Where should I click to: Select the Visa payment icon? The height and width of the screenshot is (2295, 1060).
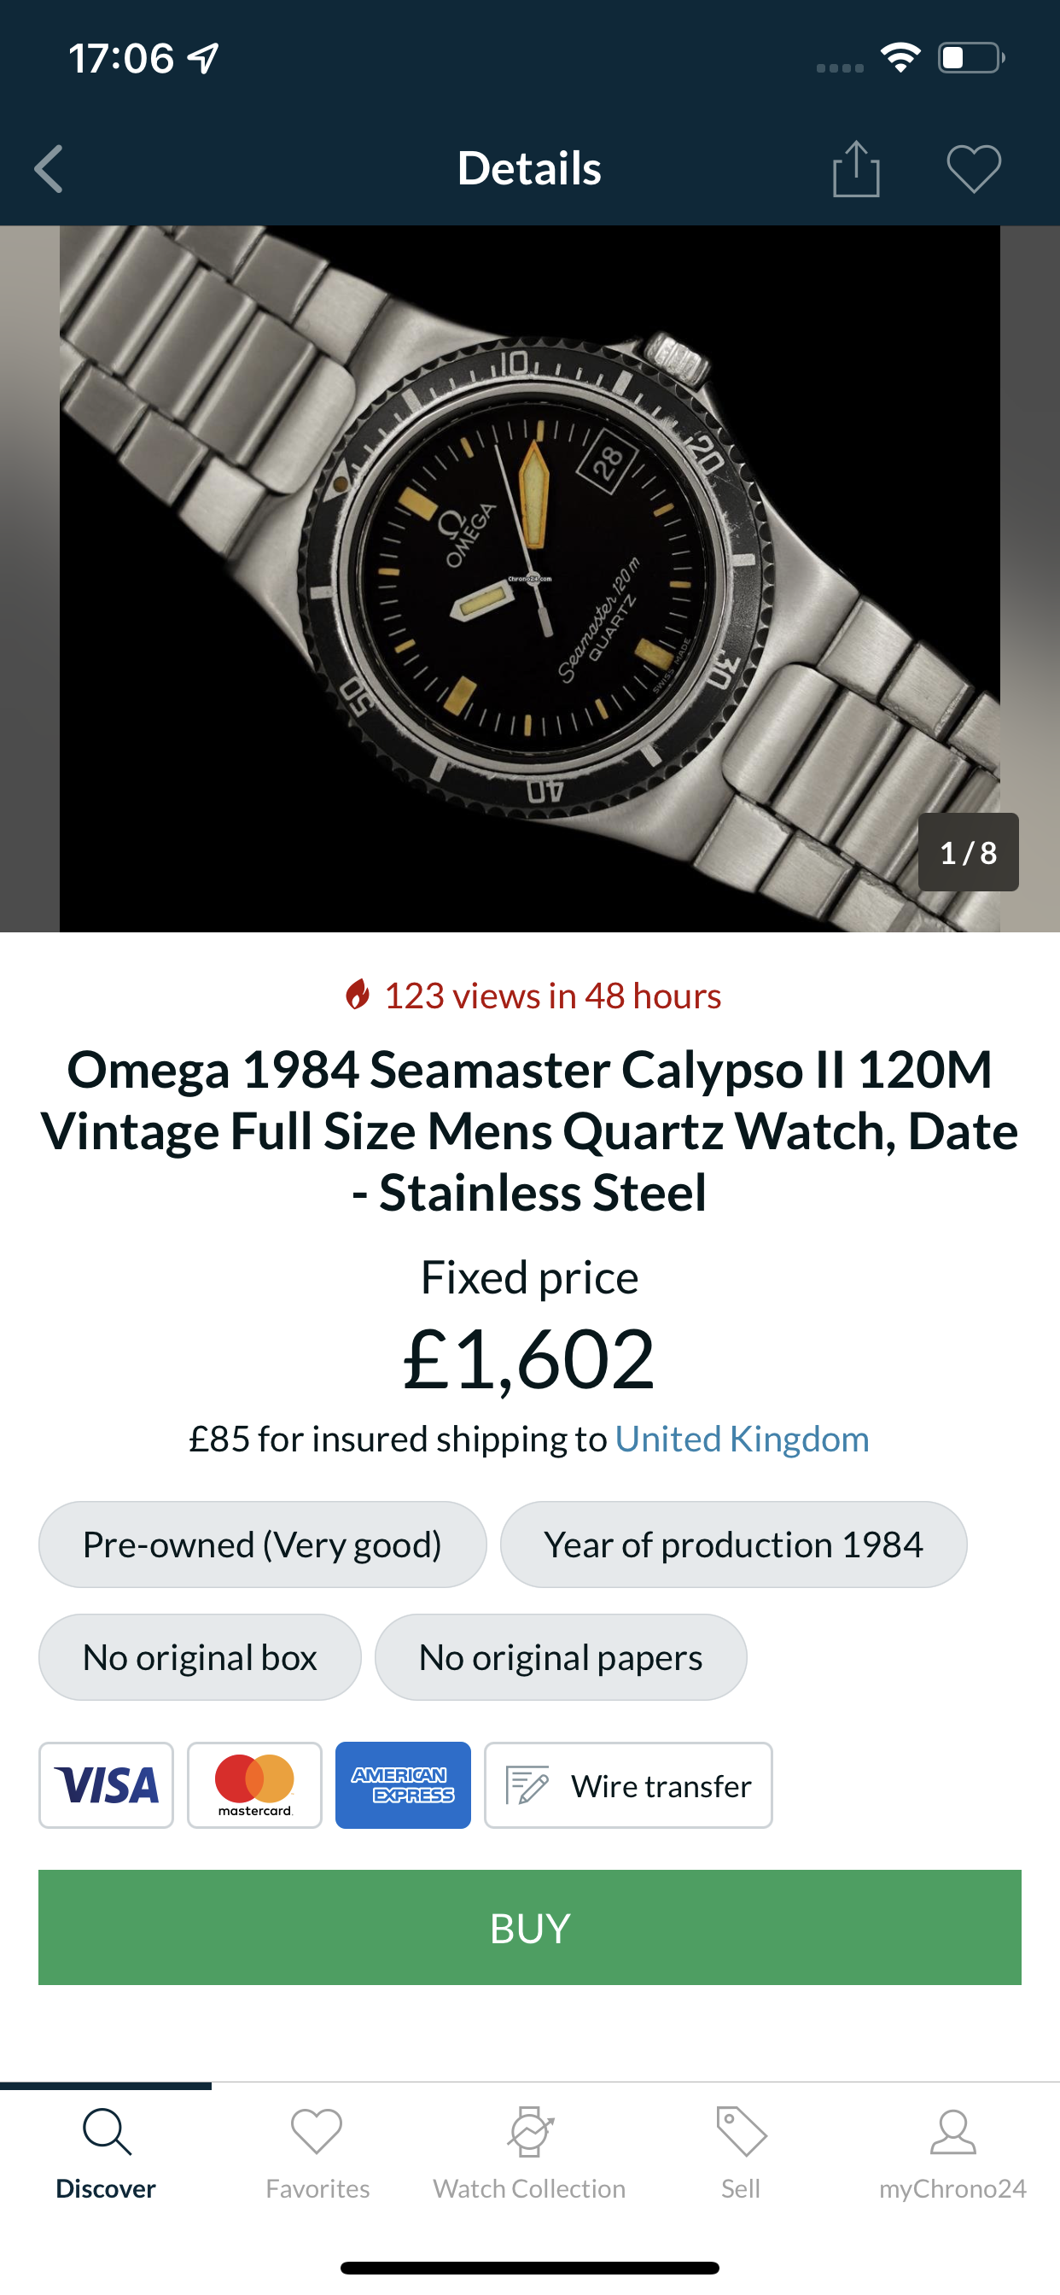pos(106,1784)
